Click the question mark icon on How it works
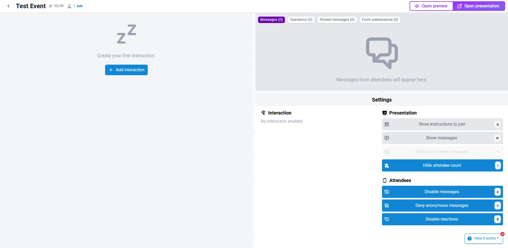 pyautogui.click(x=470, y=238)
